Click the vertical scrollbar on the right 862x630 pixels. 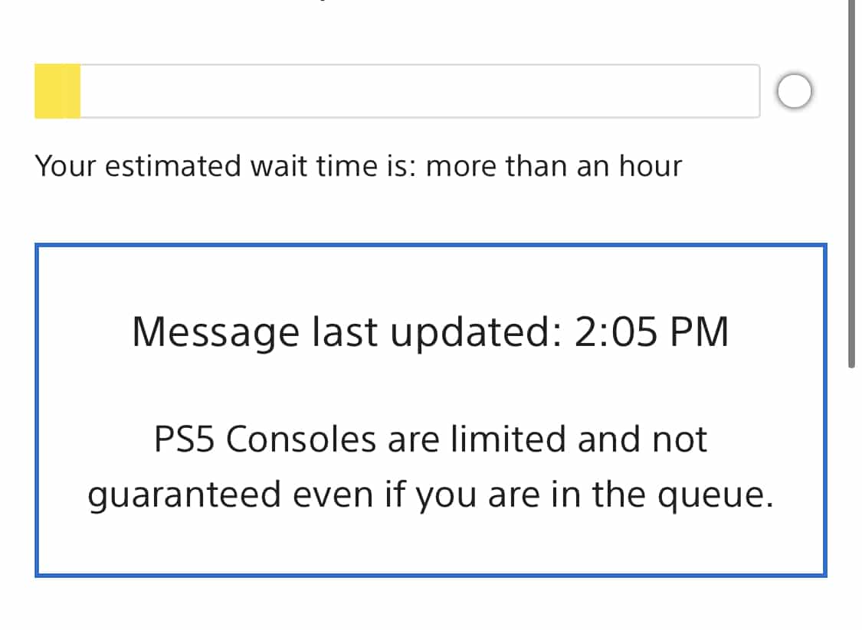853,184
